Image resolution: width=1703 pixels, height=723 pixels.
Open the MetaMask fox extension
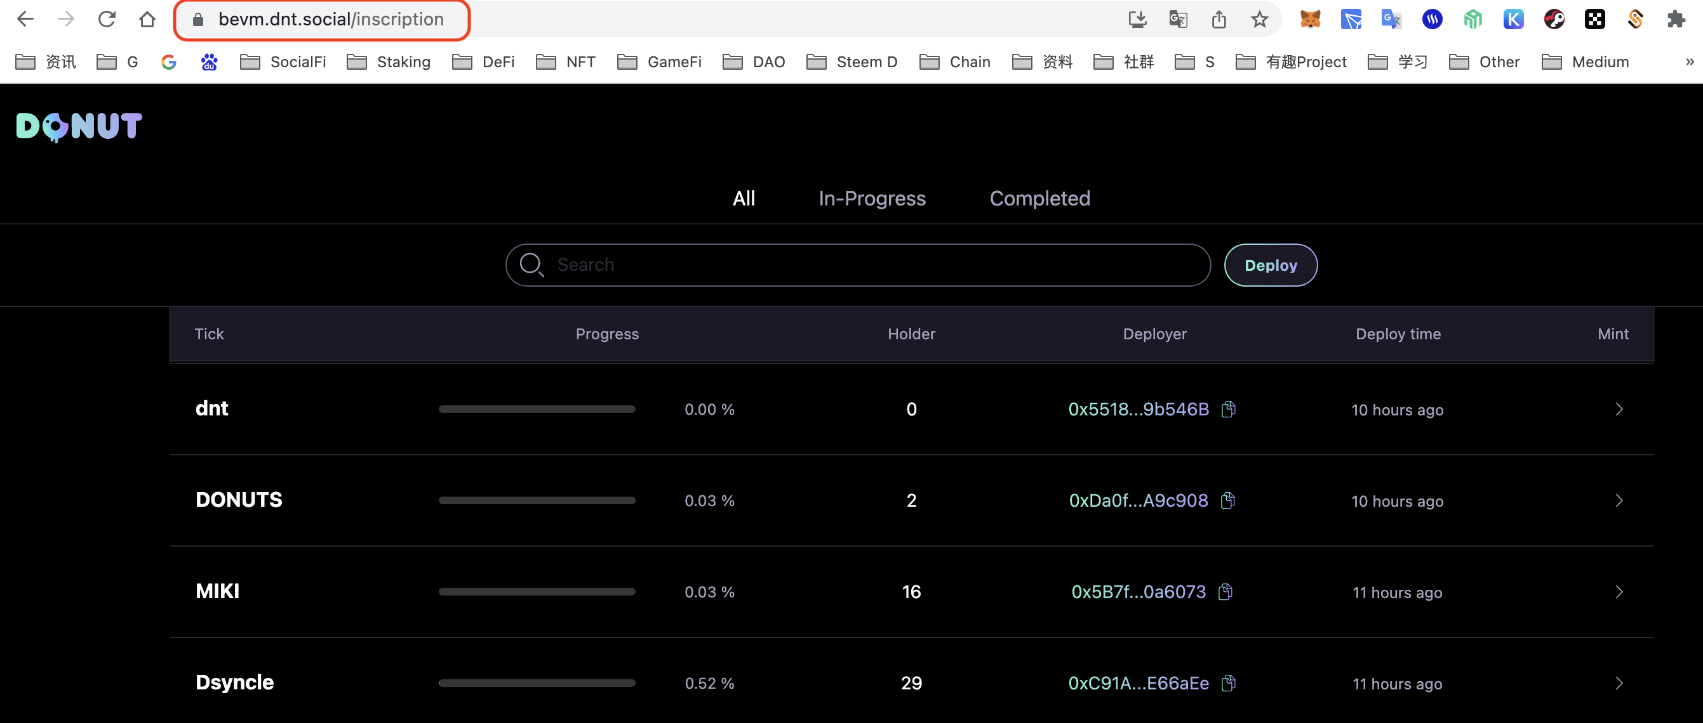(1310, 19)
